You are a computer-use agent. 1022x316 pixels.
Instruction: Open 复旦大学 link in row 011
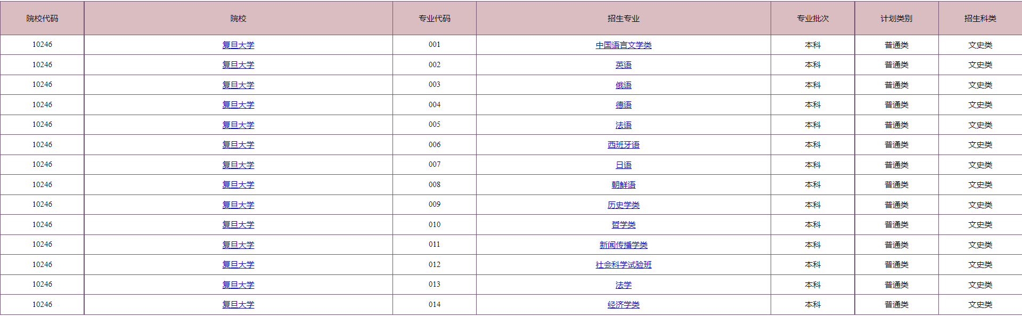(238, 245)
